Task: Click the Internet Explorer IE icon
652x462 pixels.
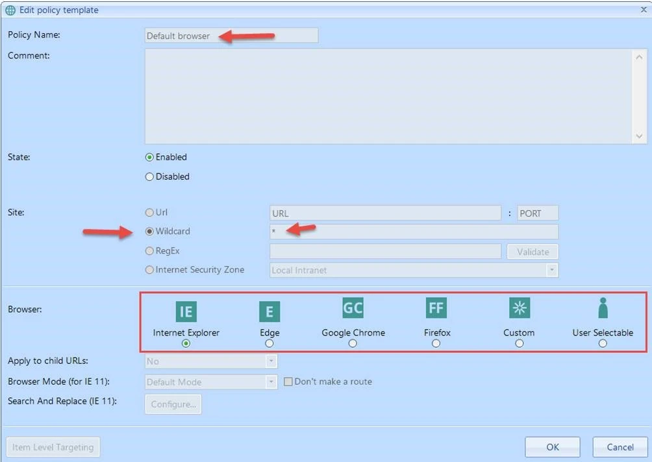Action: [186, 311]
